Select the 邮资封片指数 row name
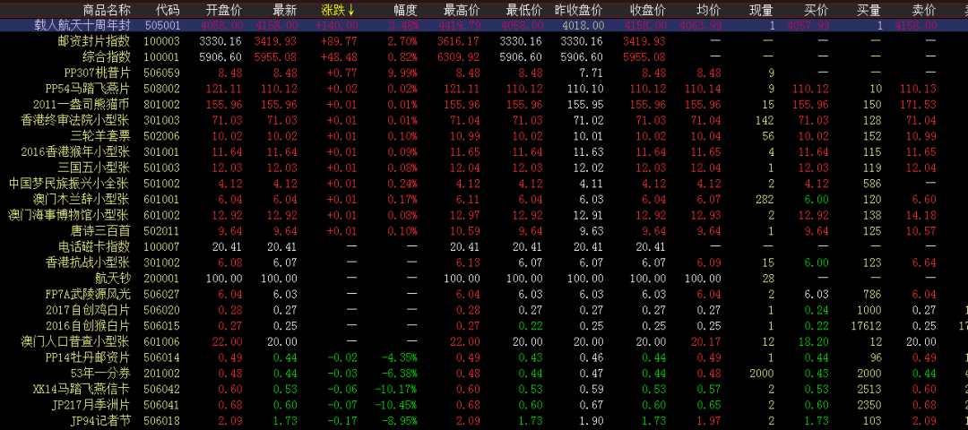This screenshot has width=968, height=430. (94, 40)
